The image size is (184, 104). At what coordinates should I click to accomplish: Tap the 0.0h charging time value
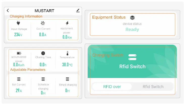pos(43,65)
